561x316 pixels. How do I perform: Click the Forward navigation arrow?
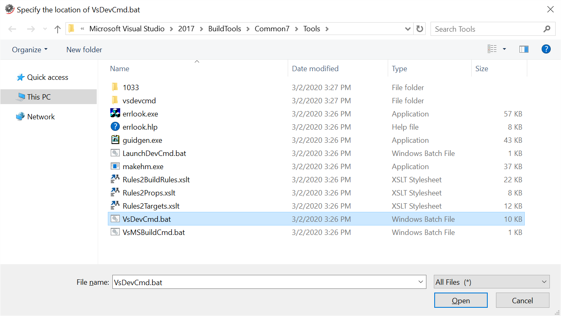[x=31, y=29]
